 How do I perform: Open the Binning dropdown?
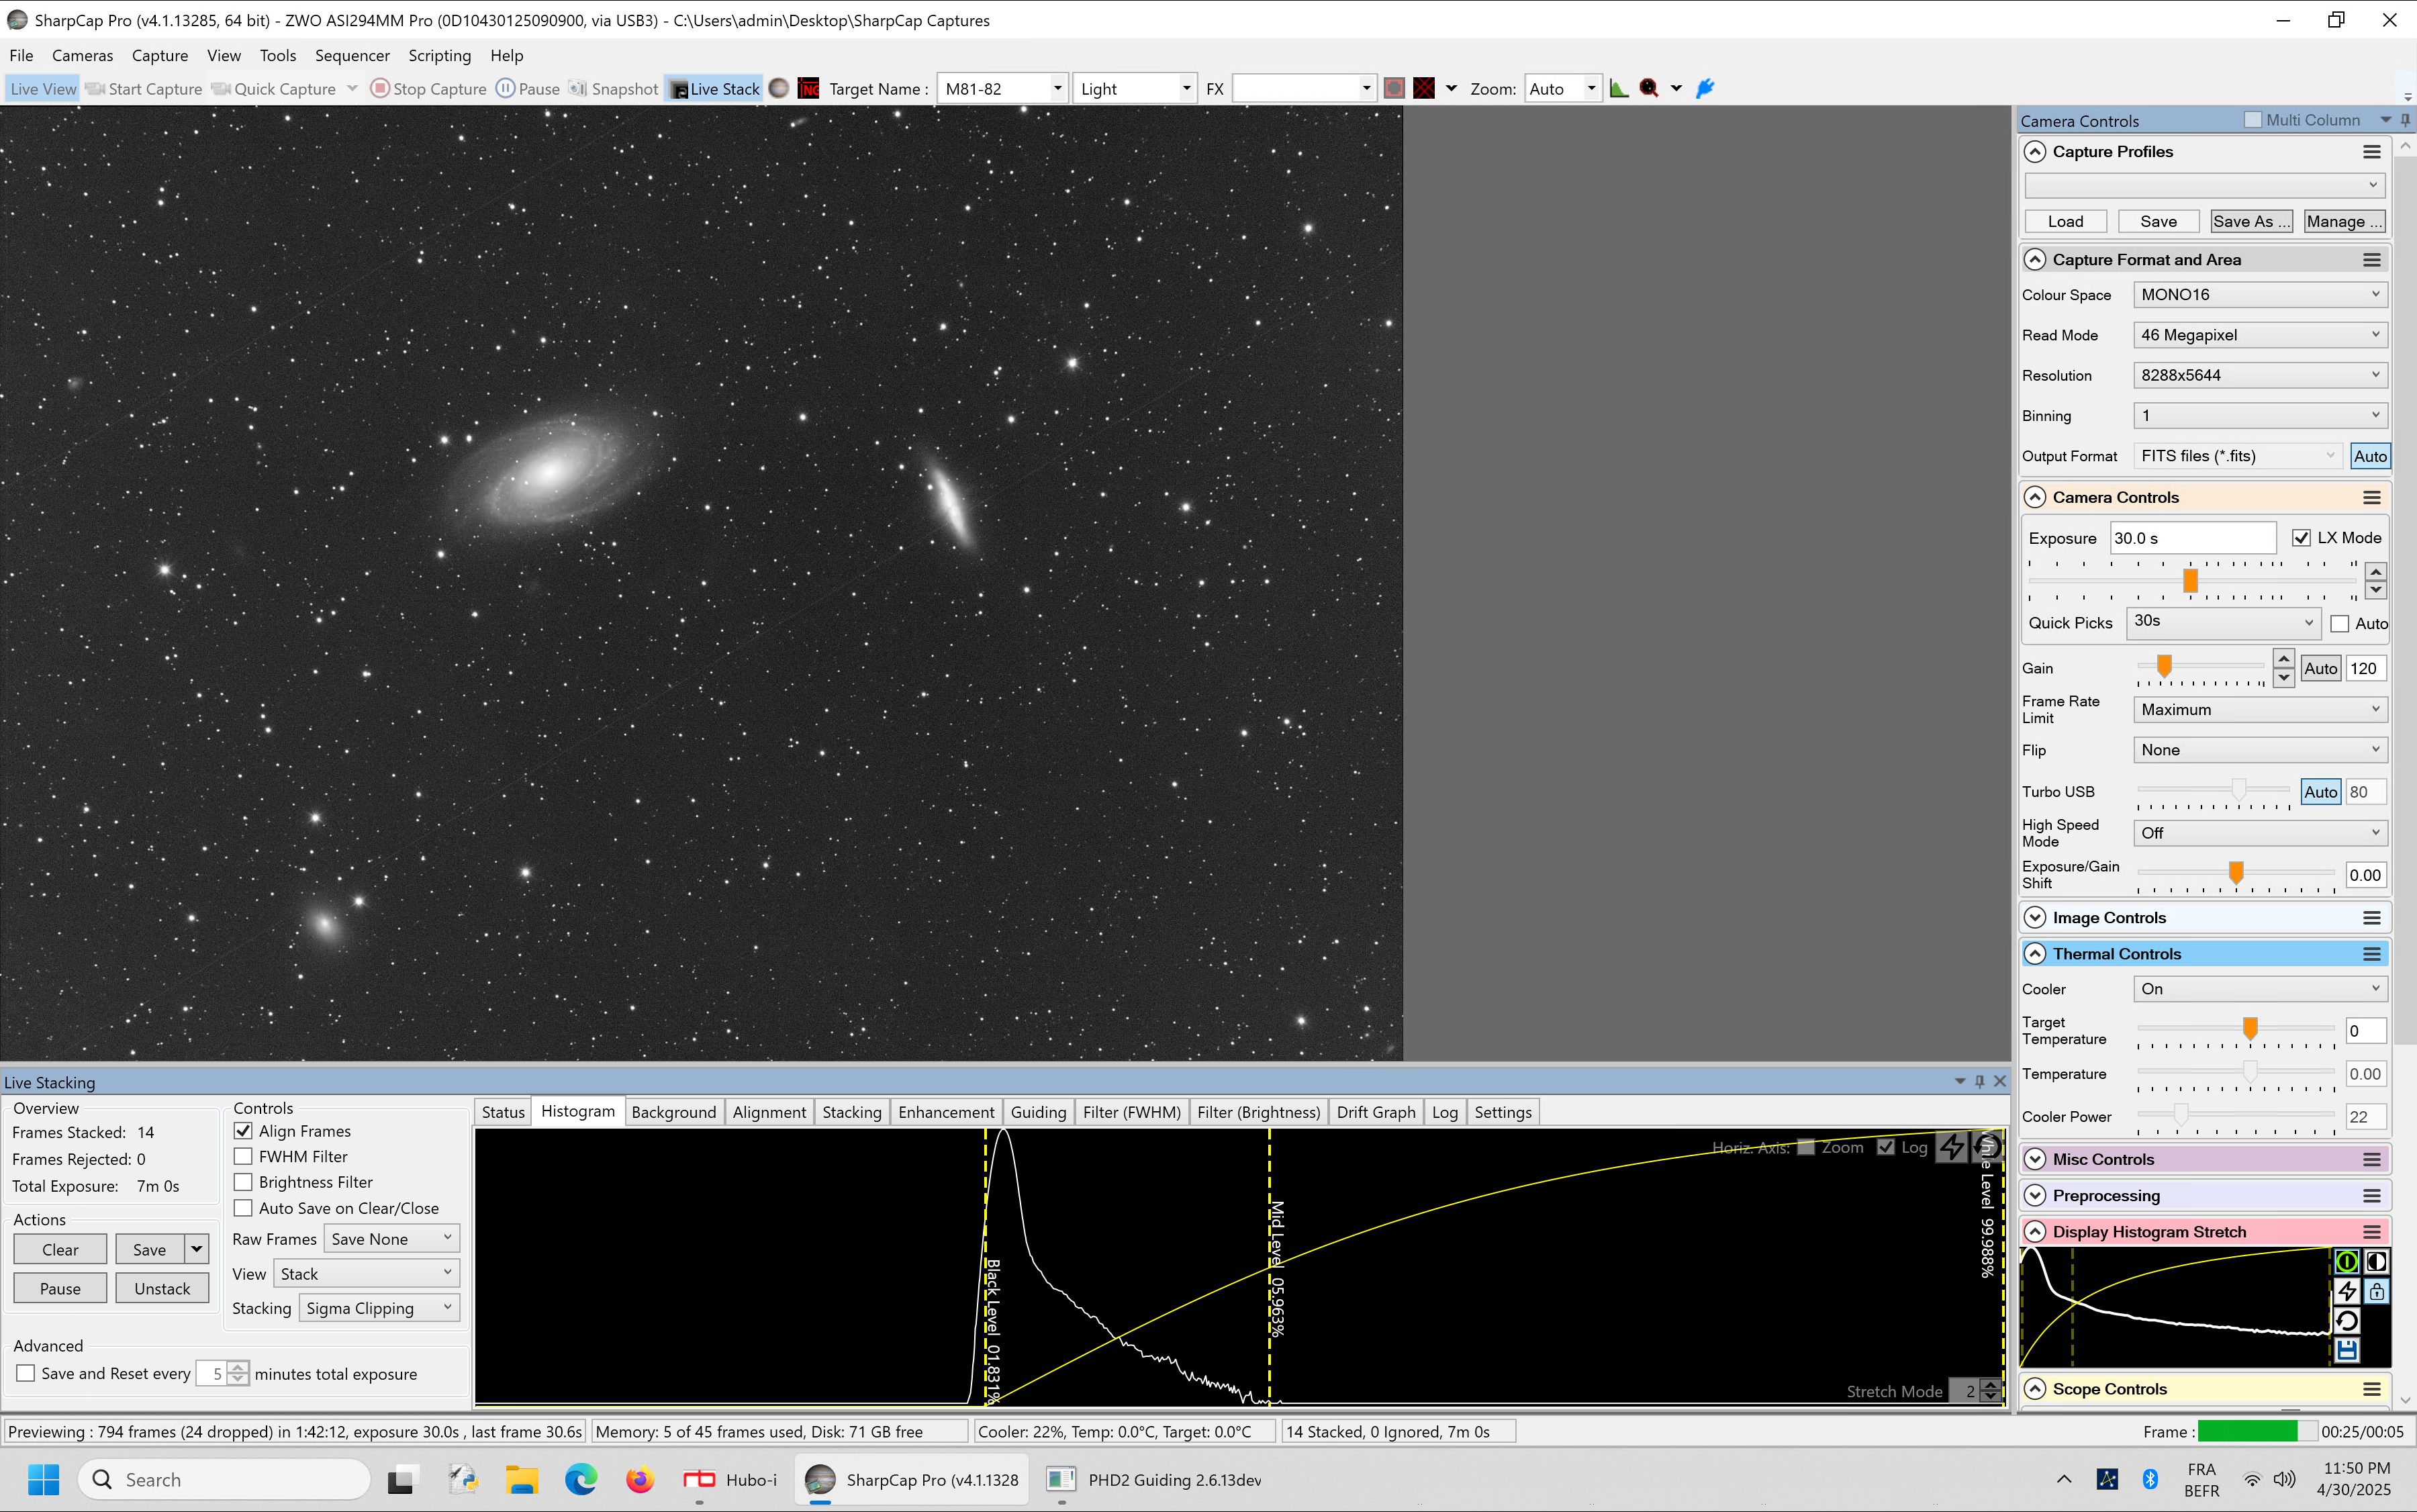2260,416
